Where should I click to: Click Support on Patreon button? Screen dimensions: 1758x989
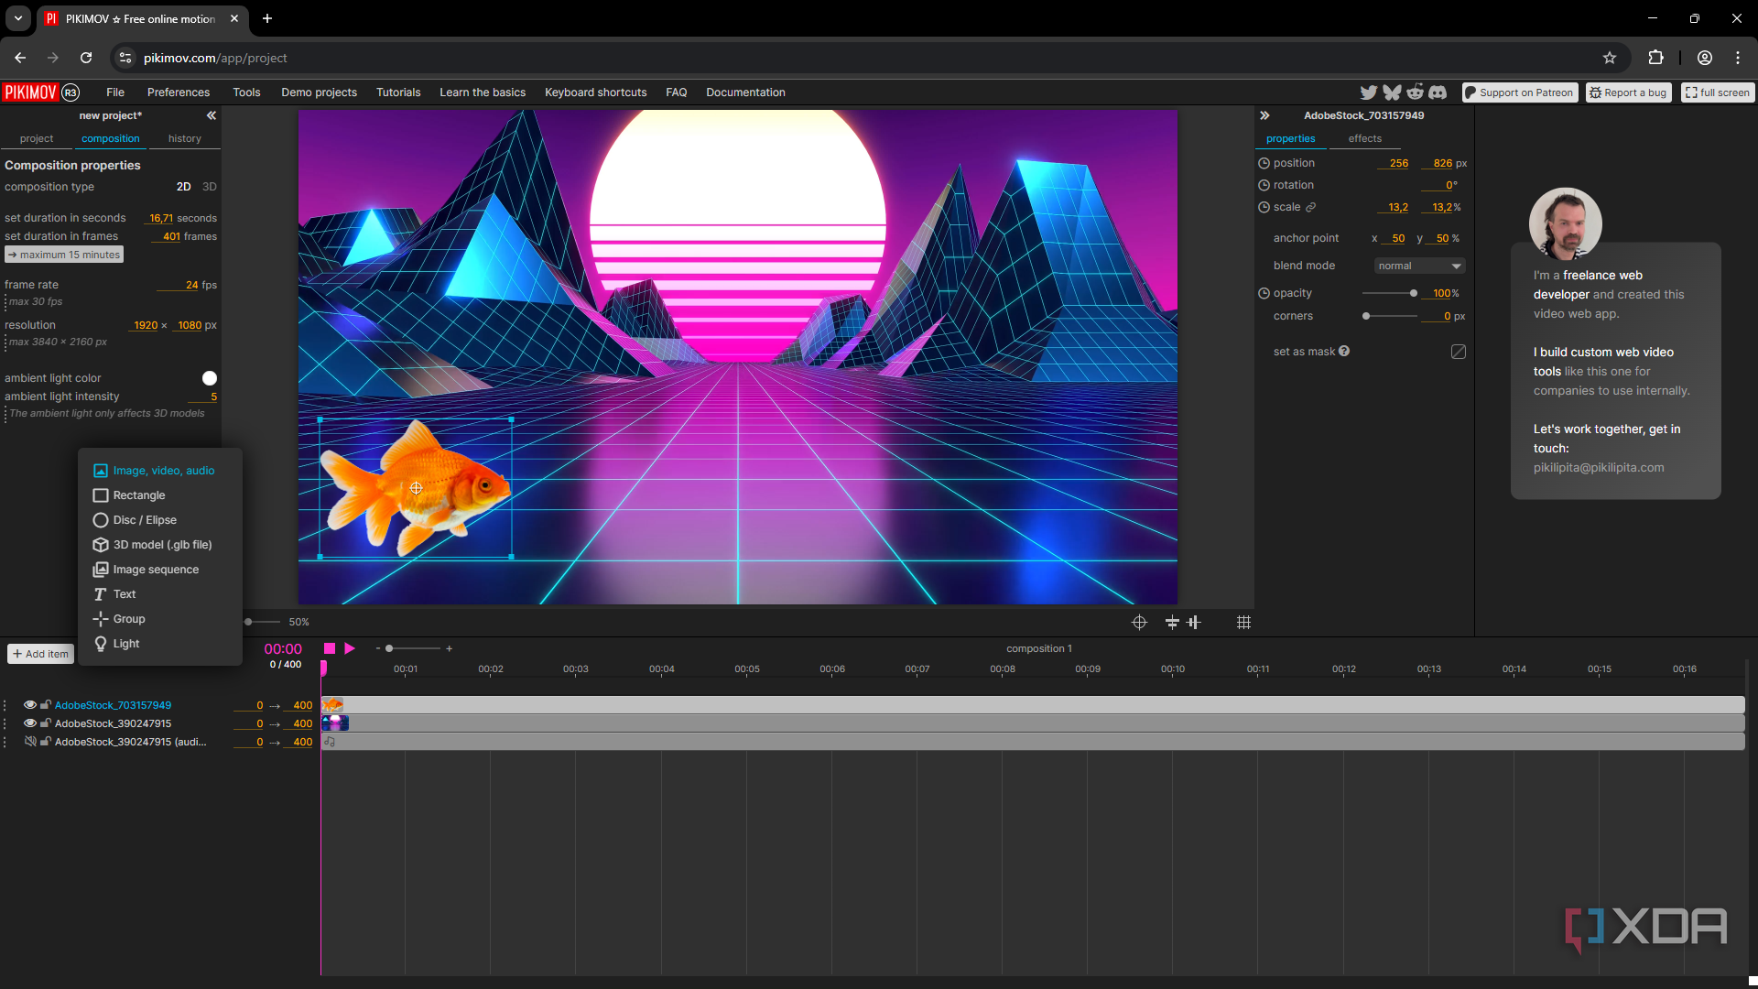(1520, 92)
